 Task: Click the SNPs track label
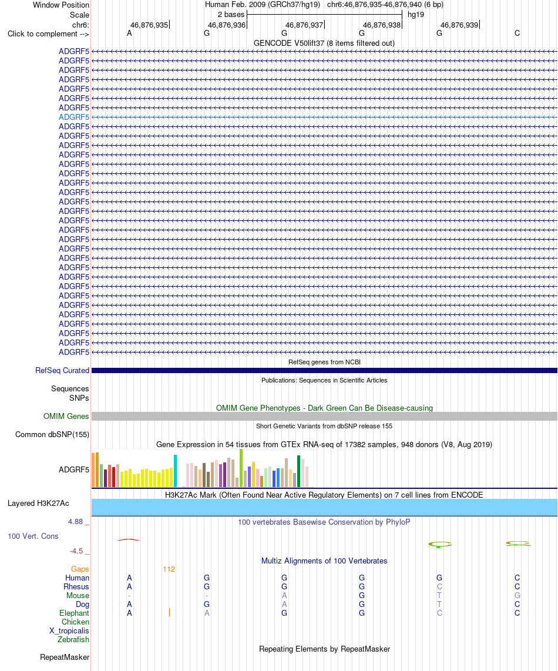pyautogui.click(x=79, y=398)
